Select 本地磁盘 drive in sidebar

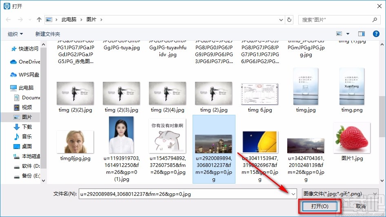[27, 156]
